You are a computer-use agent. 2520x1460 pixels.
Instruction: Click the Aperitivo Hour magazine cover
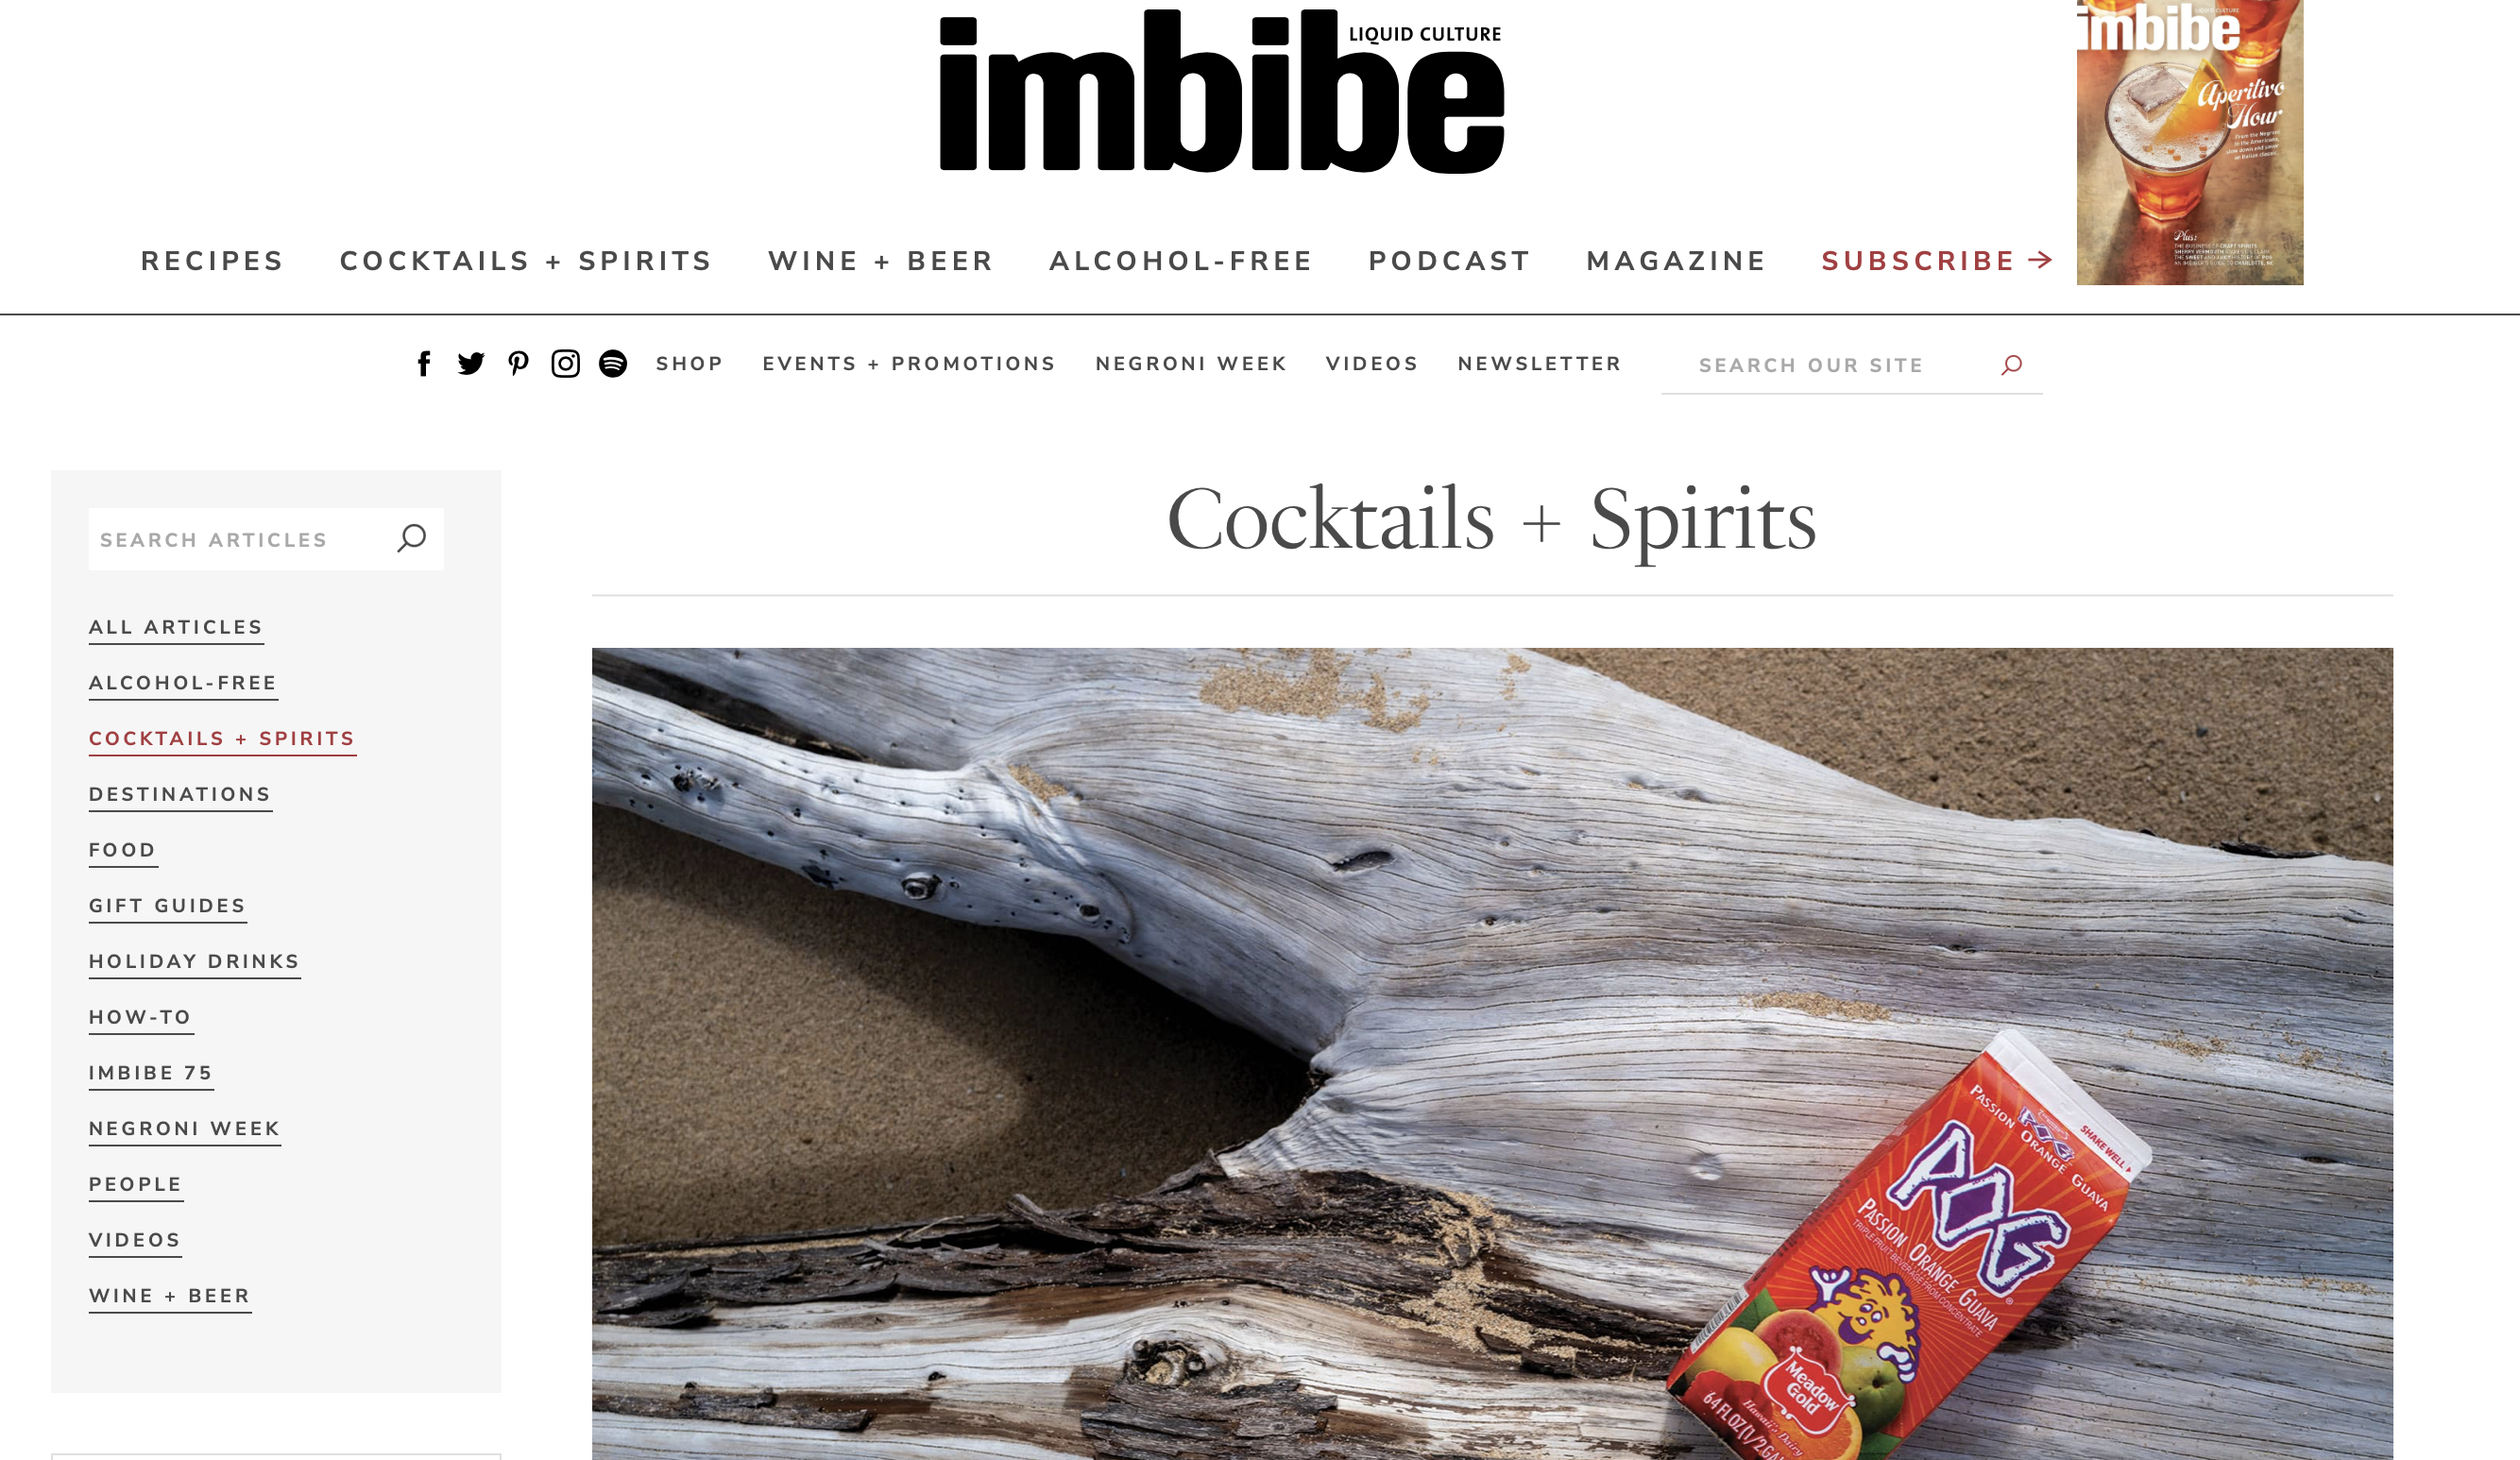[2190, 142]
